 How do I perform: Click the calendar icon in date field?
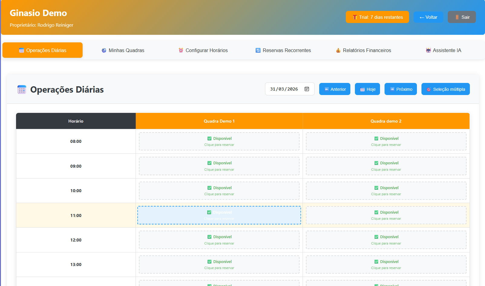tap(306, 89)
